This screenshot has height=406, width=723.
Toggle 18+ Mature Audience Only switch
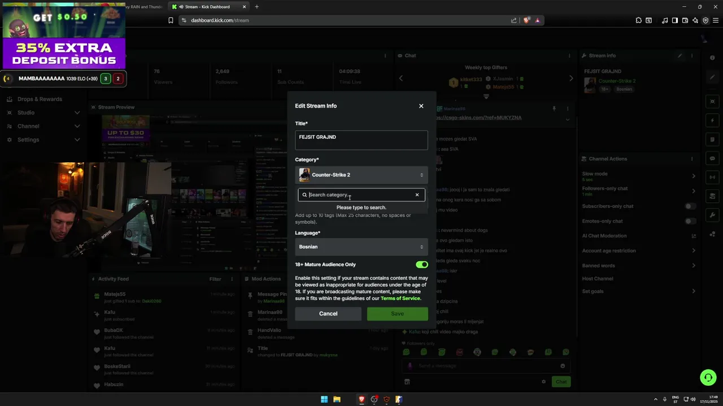pyautogui.click(x=422, y=264)
